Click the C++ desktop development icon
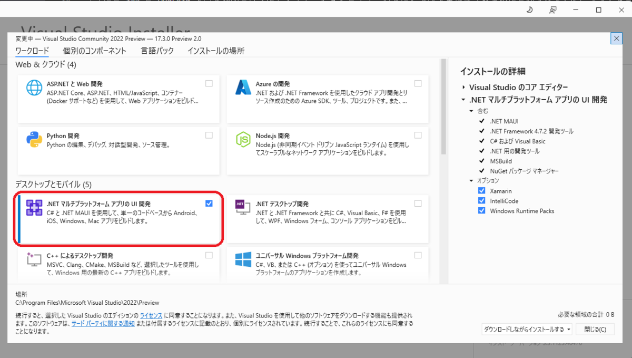The height and width of the screenshot is (358, 632). click(34, 259)
